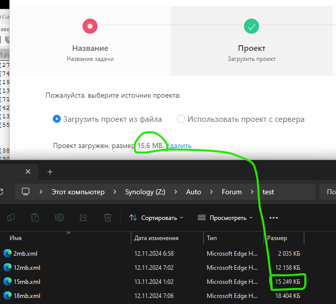Navigate to 'Forum' folder in breadcrumb
The width and height of the screenshot is (336, 304).
point(231,192)
